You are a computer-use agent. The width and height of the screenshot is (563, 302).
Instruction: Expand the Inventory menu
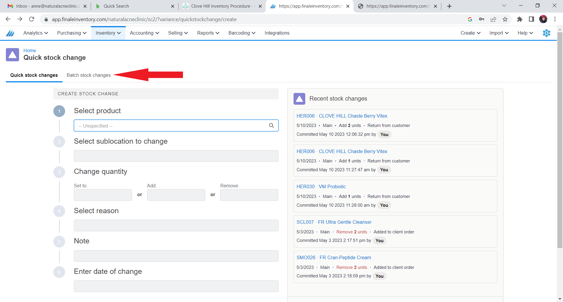pyautogui.click(x=108, y=33)
